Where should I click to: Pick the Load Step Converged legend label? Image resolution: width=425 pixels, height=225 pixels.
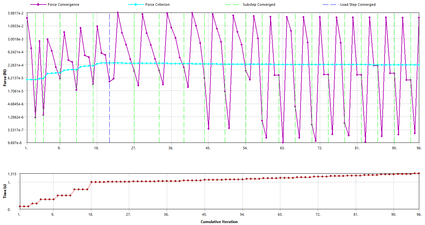point(358,5)
